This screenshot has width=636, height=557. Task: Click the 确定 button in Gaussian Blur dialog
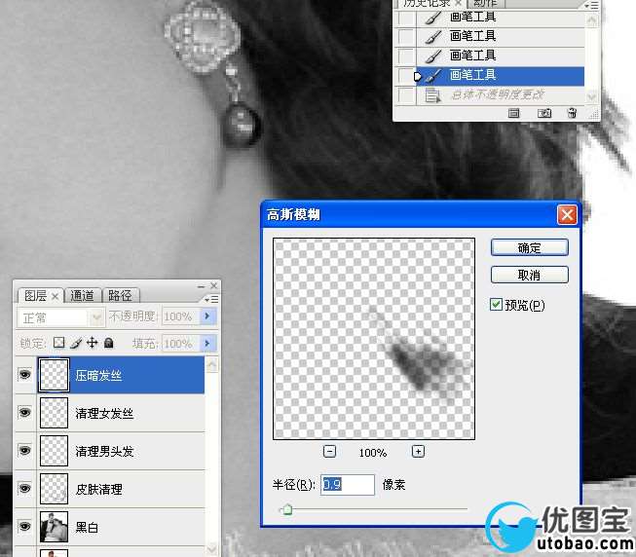(529, 247)
